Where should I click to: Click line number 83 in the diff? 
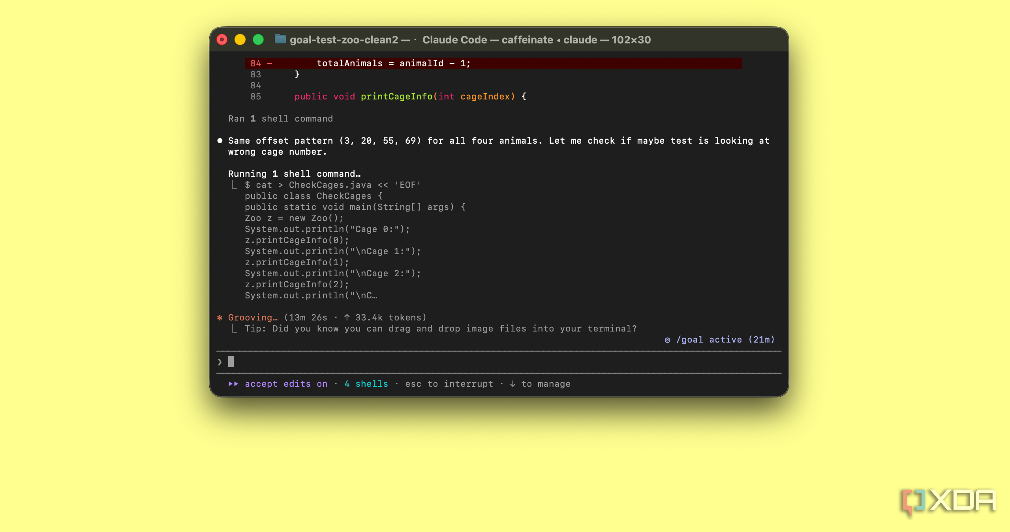point(255,74)
